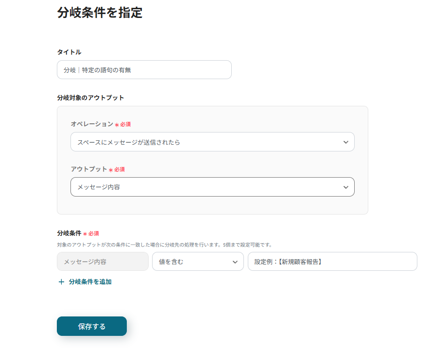The image size is (430, 348).
Task: Add another condition via 分岐条件を追加
Action: point(90,282)
